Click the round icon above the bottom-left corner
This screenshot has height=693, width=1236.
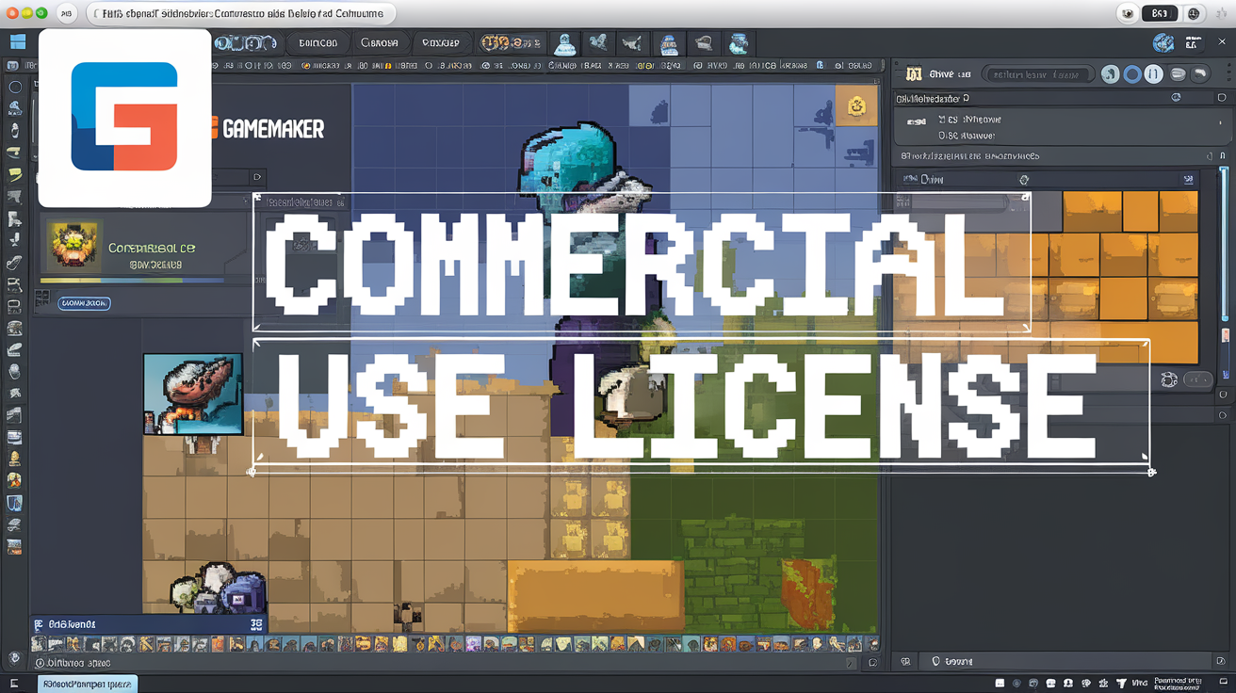pyautogui.click(x=14, y=659)
